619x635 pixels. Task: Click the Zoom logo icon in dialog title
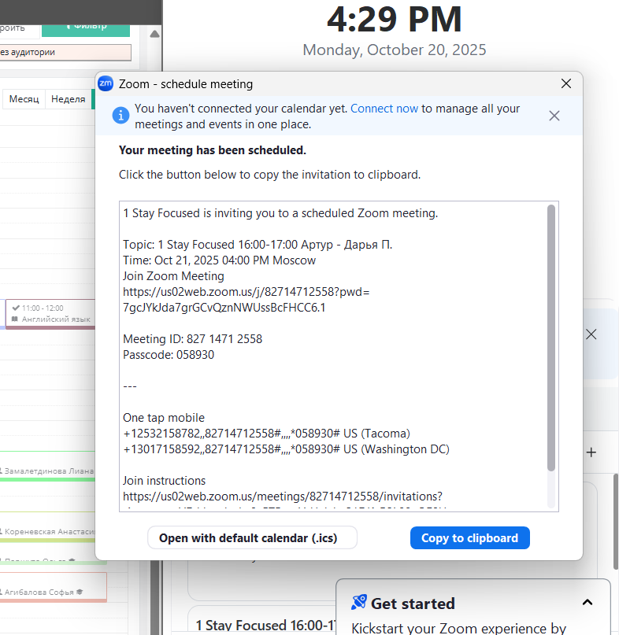tap(106, 84)
